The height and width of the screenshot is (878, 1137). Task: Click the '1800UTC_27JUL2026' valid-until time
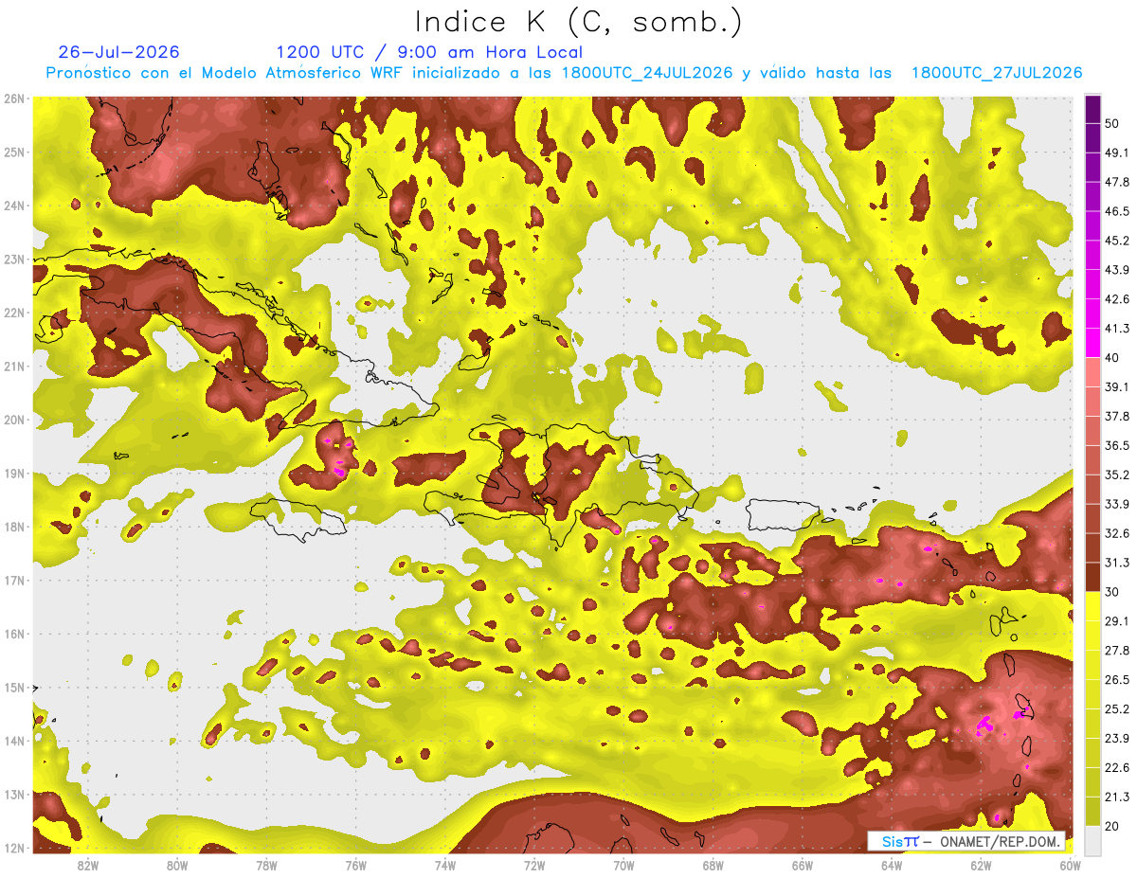point(997,73)
